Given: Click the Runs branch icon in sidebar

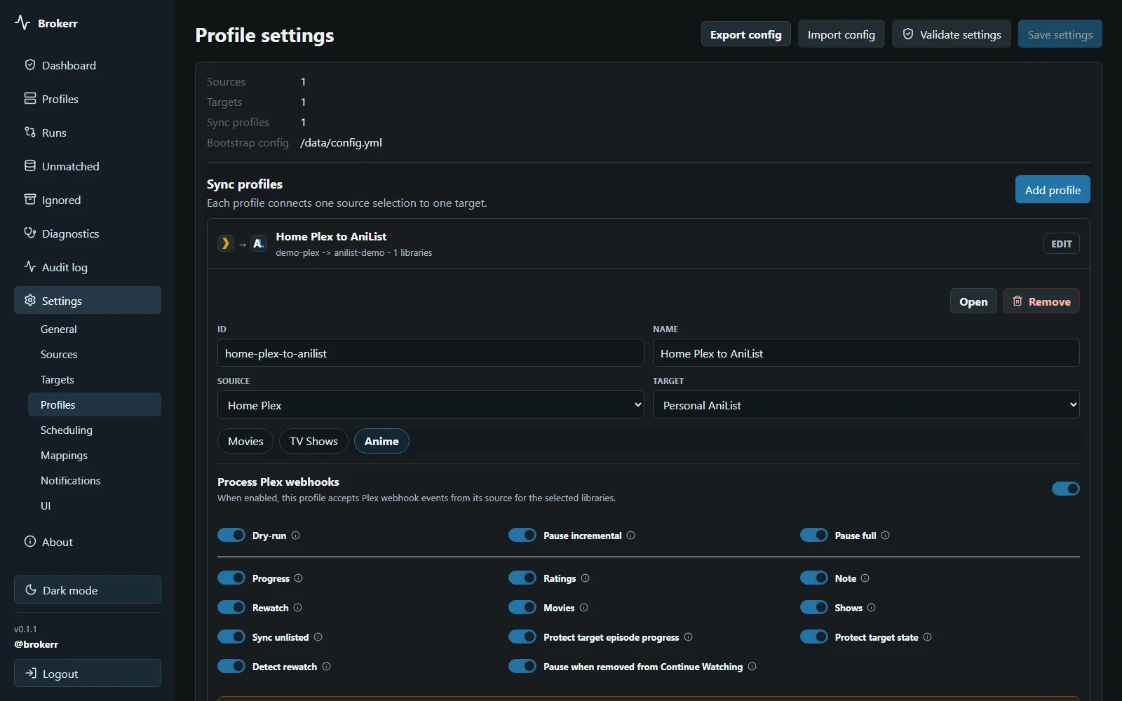Looking at the screenshot, I should (x=30, y=132).
